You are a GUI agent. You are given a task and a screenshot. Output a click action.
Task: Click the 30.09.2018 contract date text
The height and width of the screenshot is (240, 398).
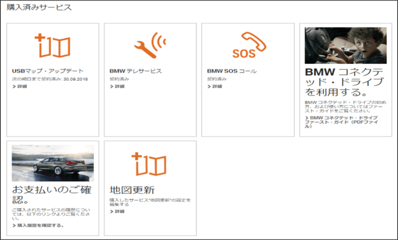pos(76,79)
